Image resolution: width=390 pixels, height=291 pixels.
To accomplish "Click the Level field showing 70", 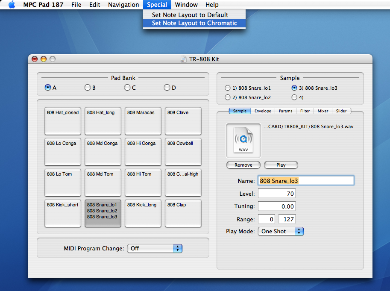I will coord(276,194).
